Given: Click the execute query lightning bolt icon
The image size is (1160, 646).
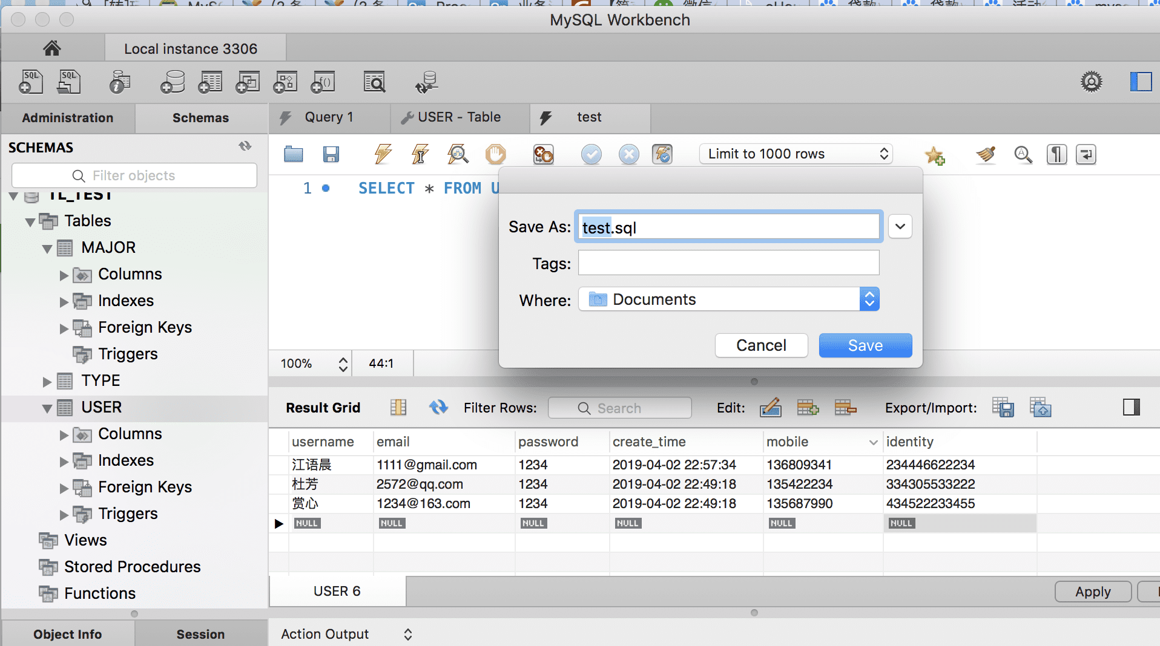Looking at the screenshot, I should 383,154.
